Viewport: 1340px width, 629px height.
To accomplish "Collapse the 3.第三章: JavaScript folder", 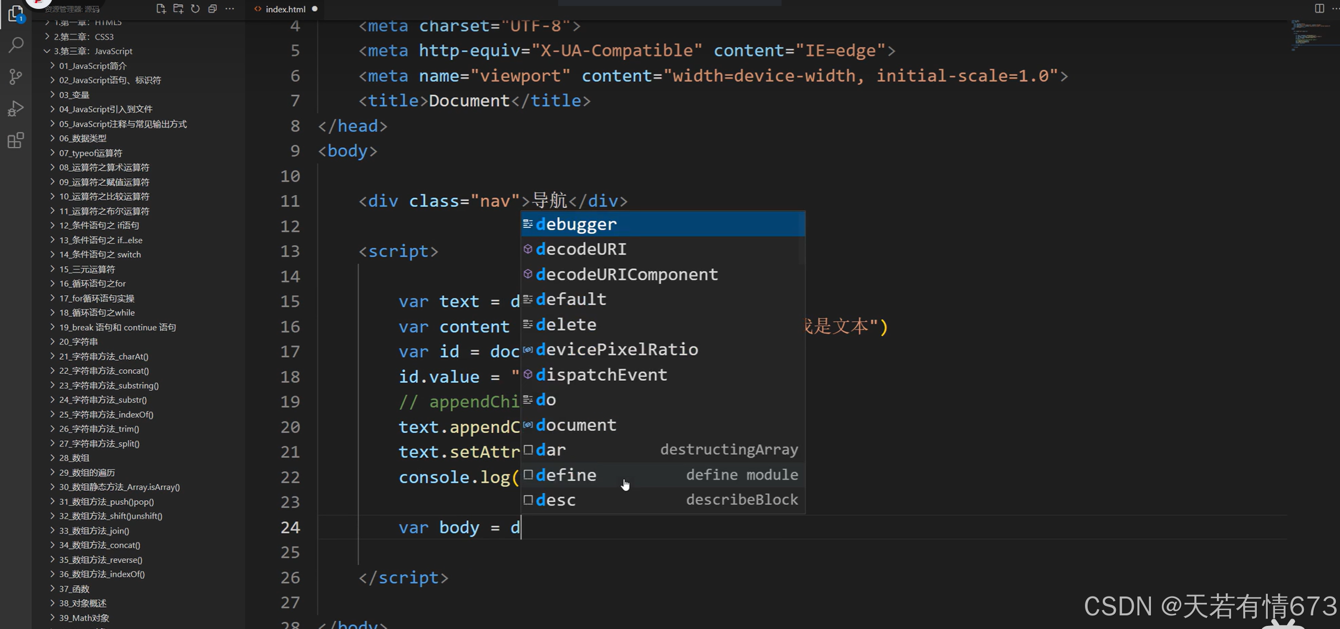I will click(93, 51).
